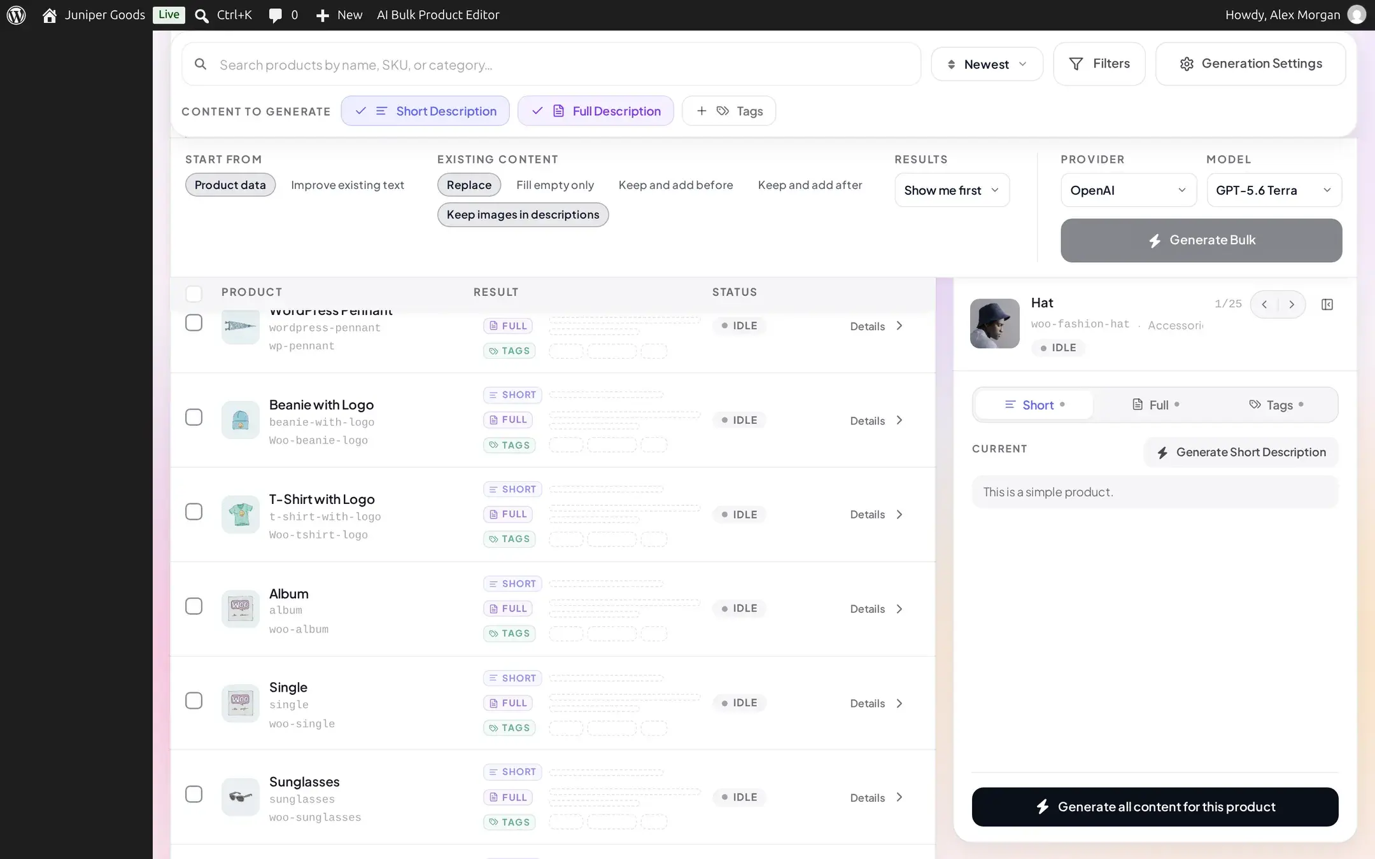Open the WordPress logo menu

(x=16, y=15)
